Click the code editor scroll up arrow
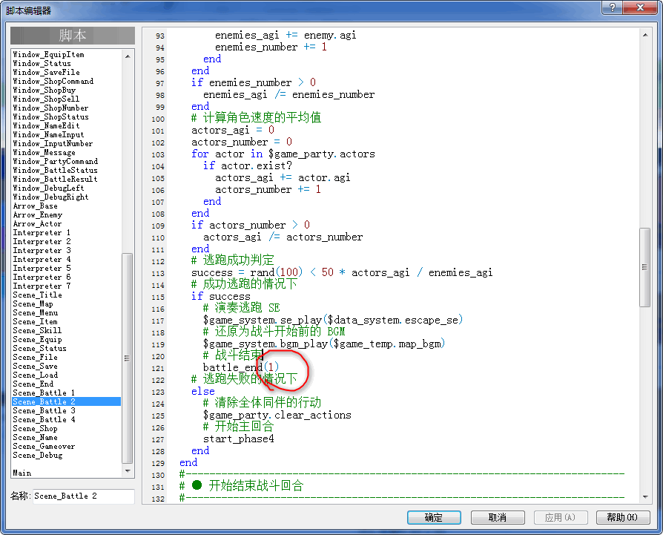The image size is (663, 535). (645, 35)
